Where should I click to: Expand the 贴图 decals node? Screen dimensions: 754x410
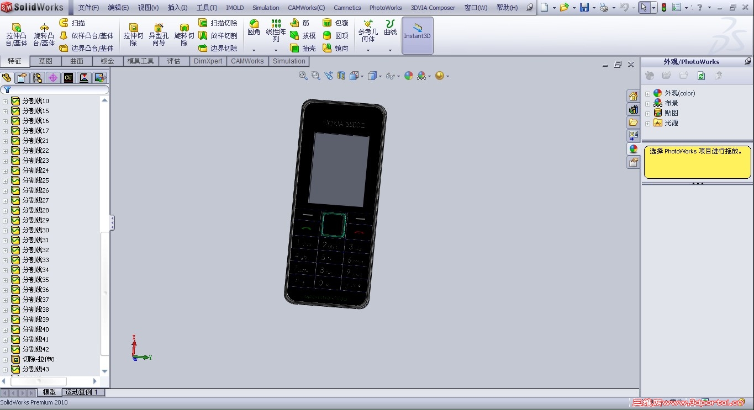[x=648, y=114]
